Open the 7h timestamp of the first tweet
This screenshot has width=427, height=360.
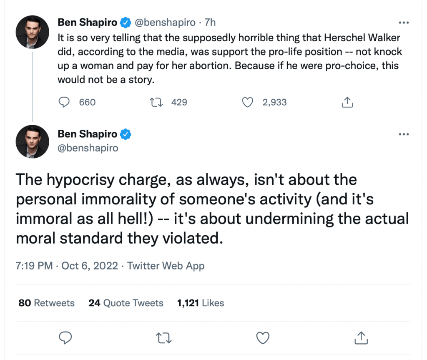[210, 22]
